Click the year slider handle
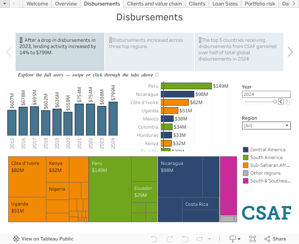Viewport: 299px width, 244px height. coord(275,102)
